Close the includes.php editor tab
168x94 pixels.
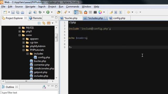[106, 18]
